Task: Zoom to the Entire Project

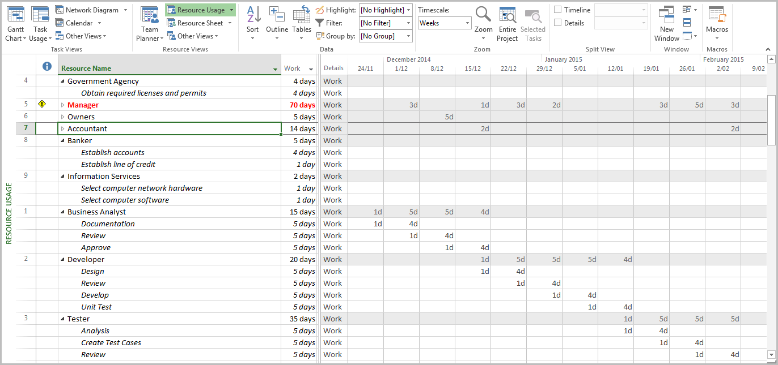Action: (507, 24)
